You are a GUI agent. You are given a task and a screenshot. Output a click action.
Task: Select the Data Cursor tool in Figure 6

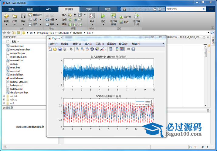97,49
